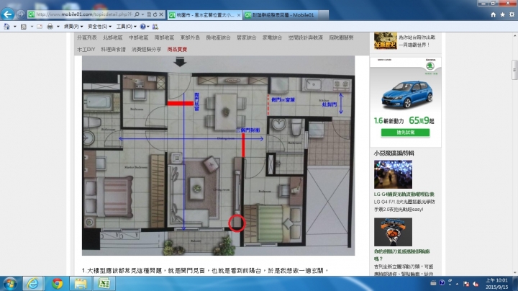Click the 木工DIY nav link
The height and width of the screenshot is (291, 518).
click(x=86, y=49)
